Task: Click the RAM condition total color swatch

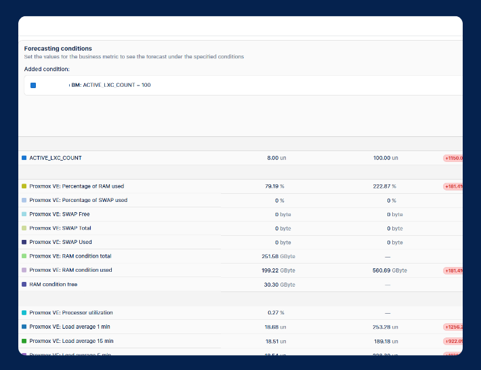Action: tap(24, 256)
